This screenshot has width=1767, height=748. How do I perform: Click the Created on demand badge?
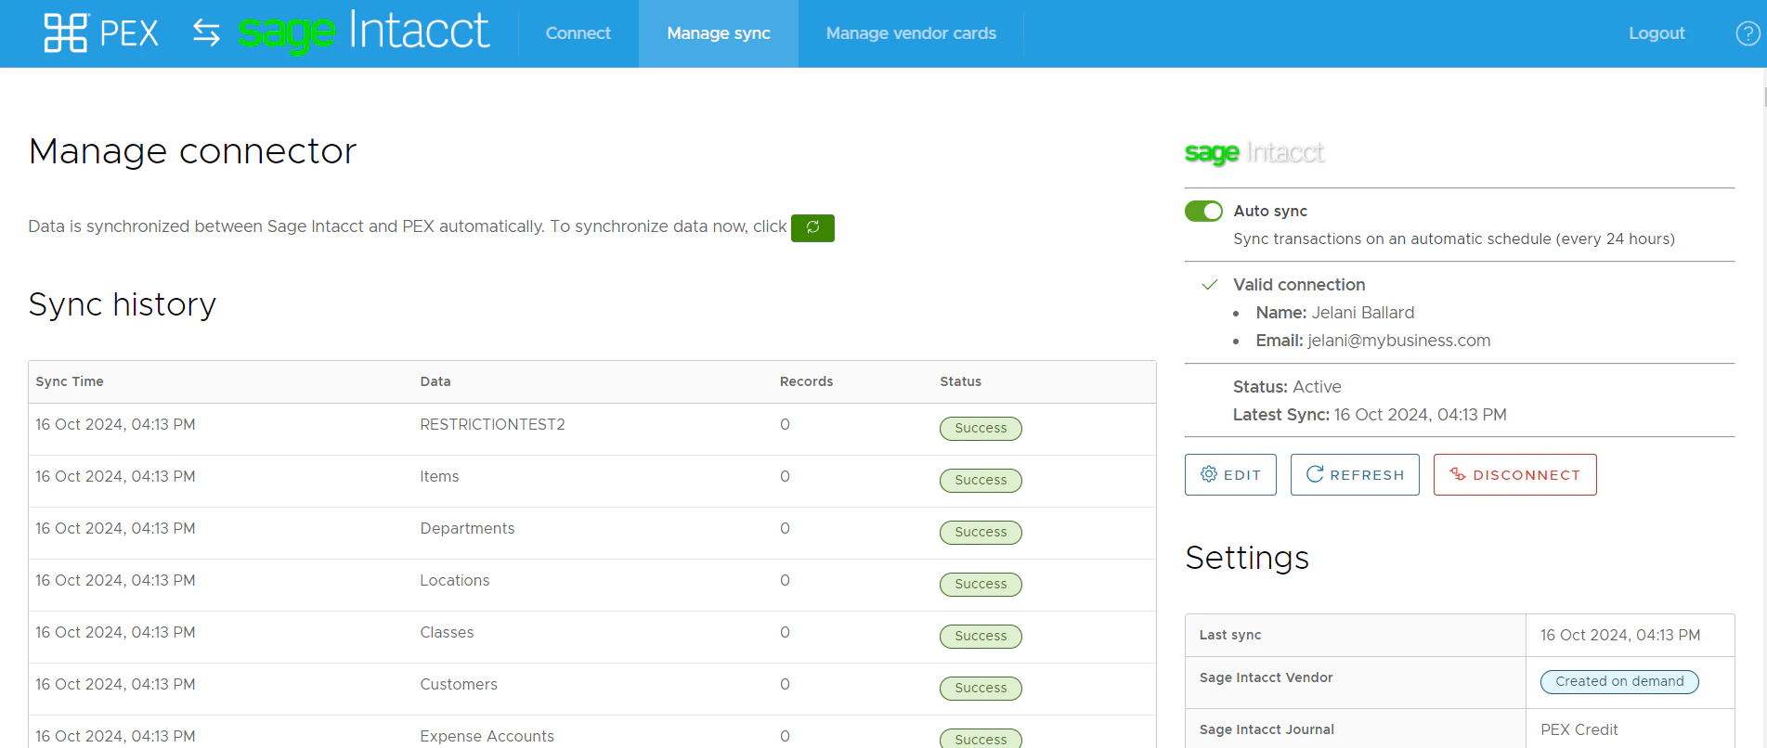click(x=1619, y=681)
